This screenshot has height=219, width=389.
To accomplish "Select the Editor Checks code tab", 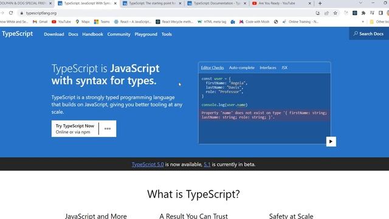I will (212, 68).
